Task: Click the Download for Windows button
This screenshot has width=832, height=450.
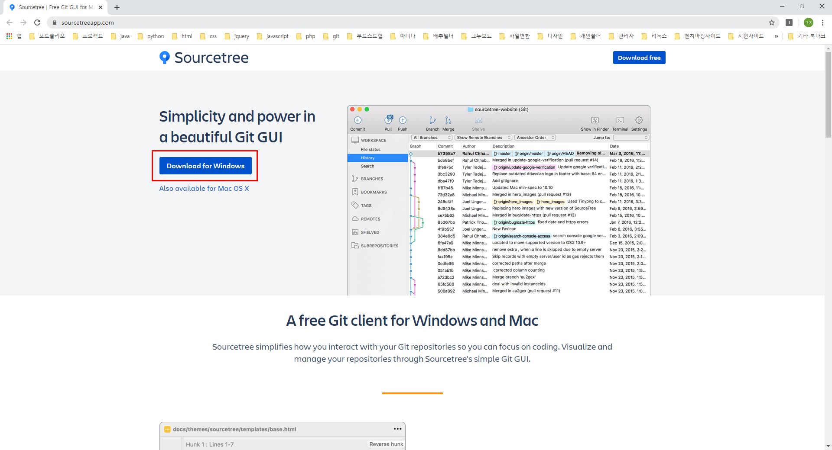Action: coord(205,166)
